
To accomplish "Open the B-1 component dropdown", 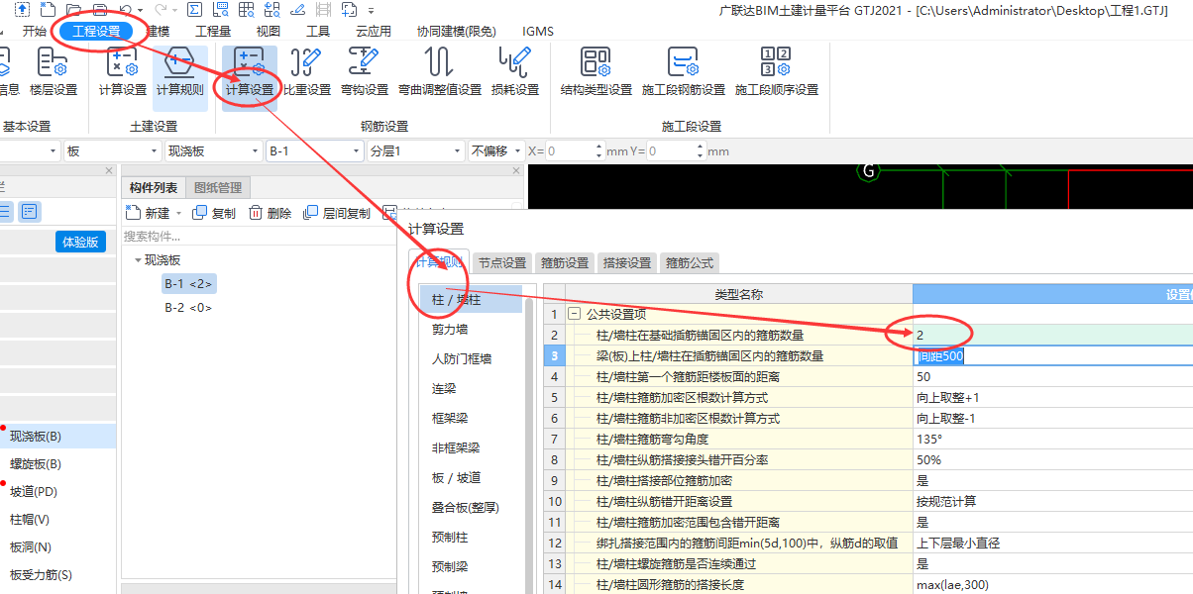I will [x=357, y=151].
